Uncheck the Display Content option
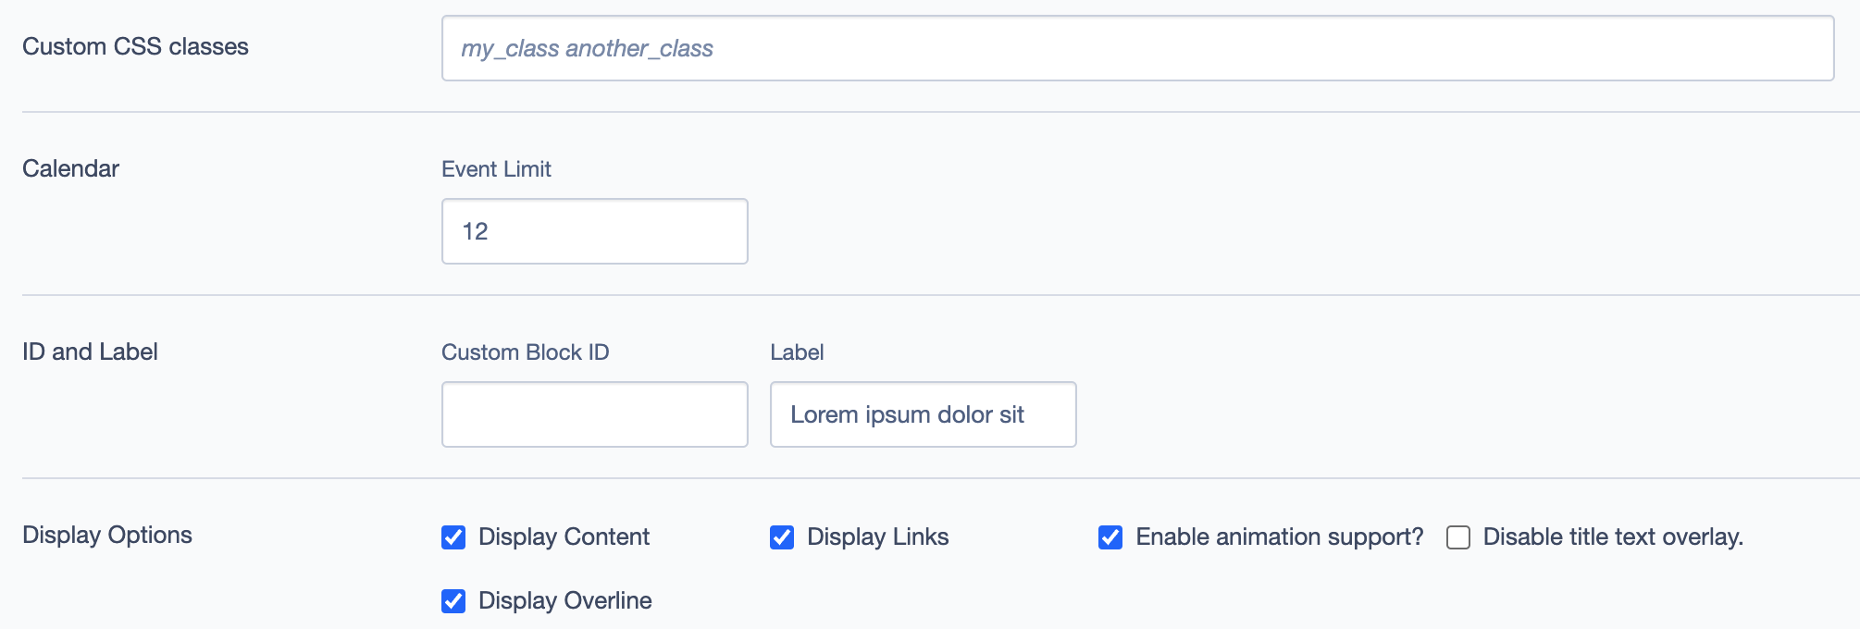This screenshot has height=629, width=1860. point(453,536)
